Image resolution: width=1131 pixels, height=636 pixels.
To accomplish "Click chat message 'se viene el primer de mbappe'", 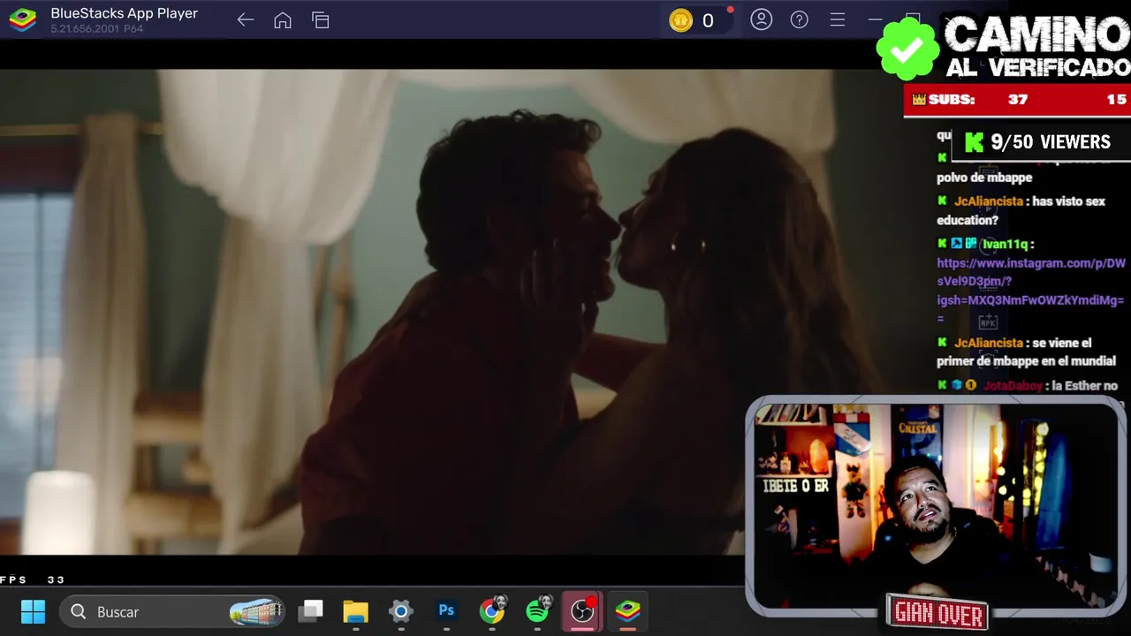I will click(1026, 352).
